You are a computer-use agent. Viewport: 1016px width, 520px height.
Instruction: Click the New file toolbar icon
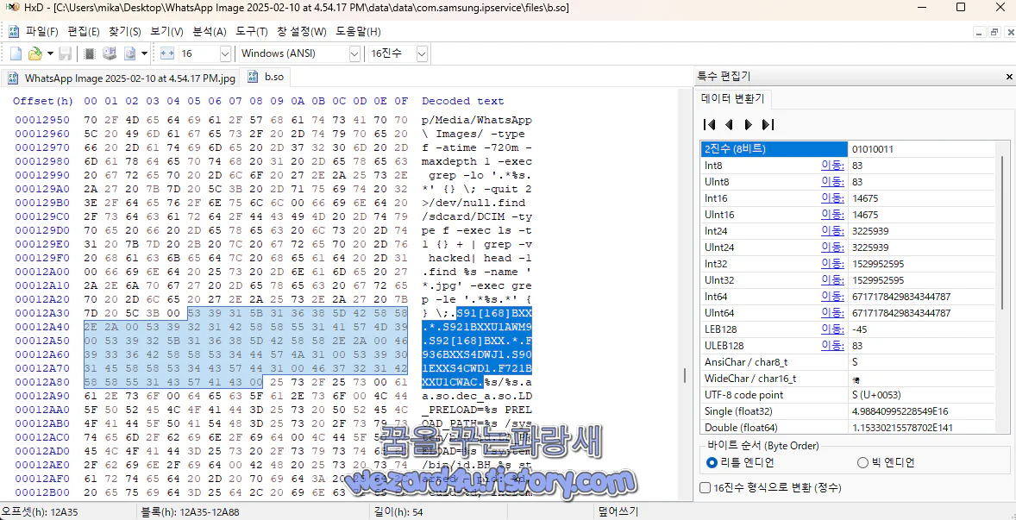tap(16, 53)
